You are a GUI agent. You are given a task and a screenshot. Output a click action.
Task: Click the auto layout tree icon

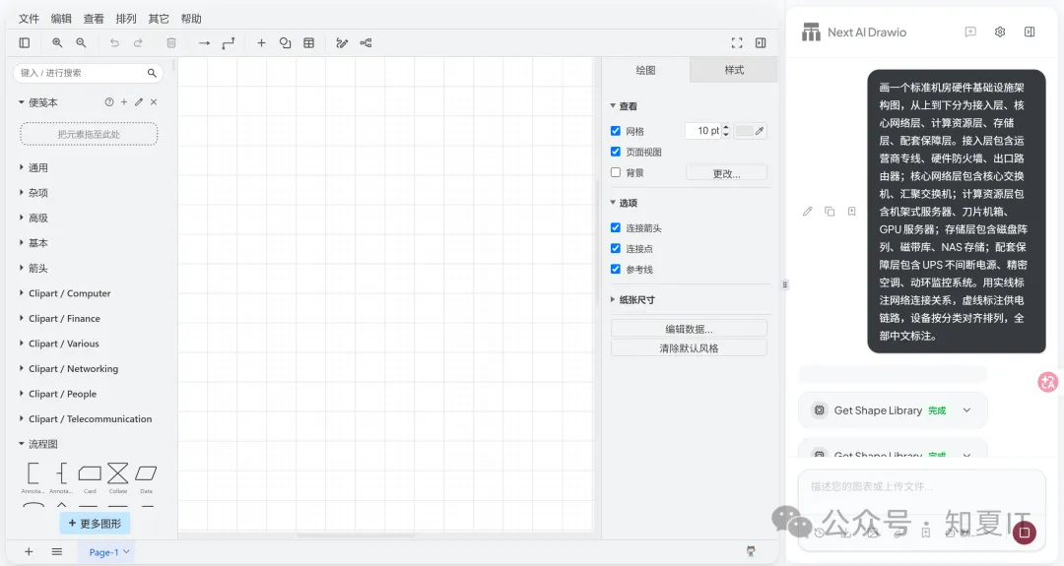pos(366,42)
